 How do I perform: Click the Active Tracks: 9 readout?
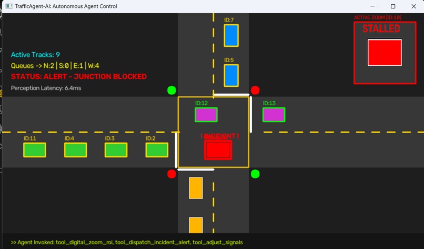point(35,55)
